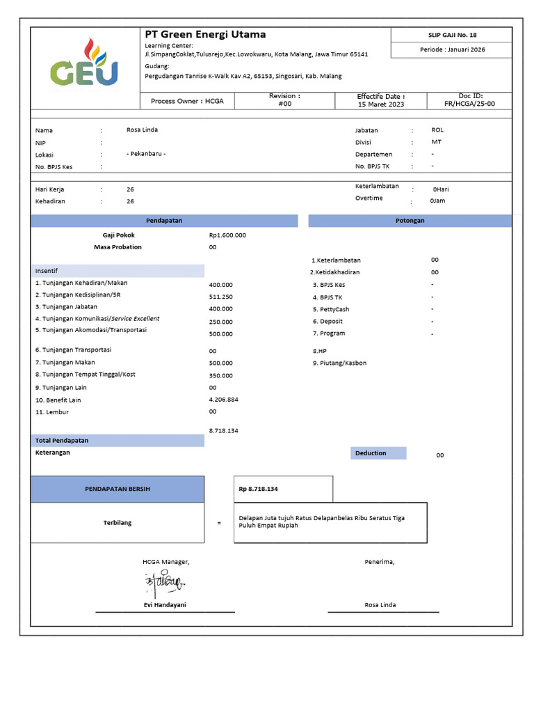Click the HCGA Manager signature image
The height and width of the screenshot is (713, 534).
point(165,583)
